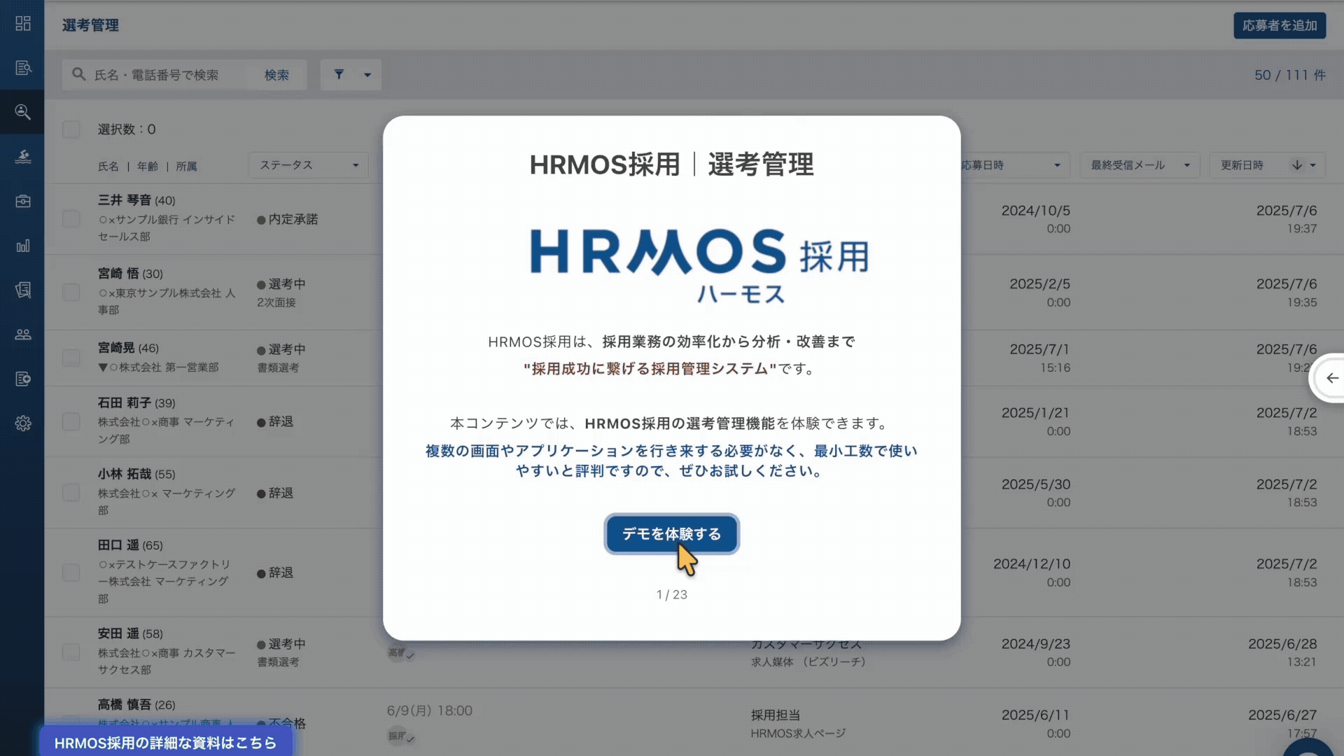Open the dashboard grid icon in sidebar
The image size is (1344, 756).
click(22, 24)
